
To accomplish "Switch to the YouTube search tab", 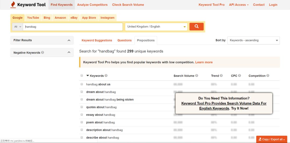I will [x=33, y=18].
